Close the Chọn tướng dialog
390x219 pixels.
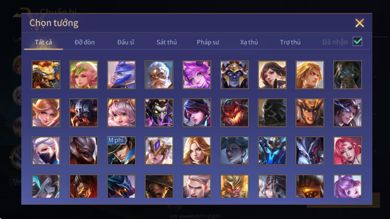coord(359,23)
